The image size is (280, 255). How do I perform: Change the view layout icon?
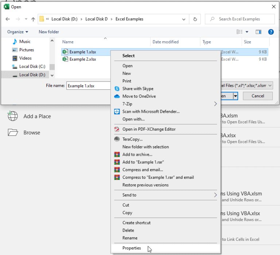tap(240, 32)
